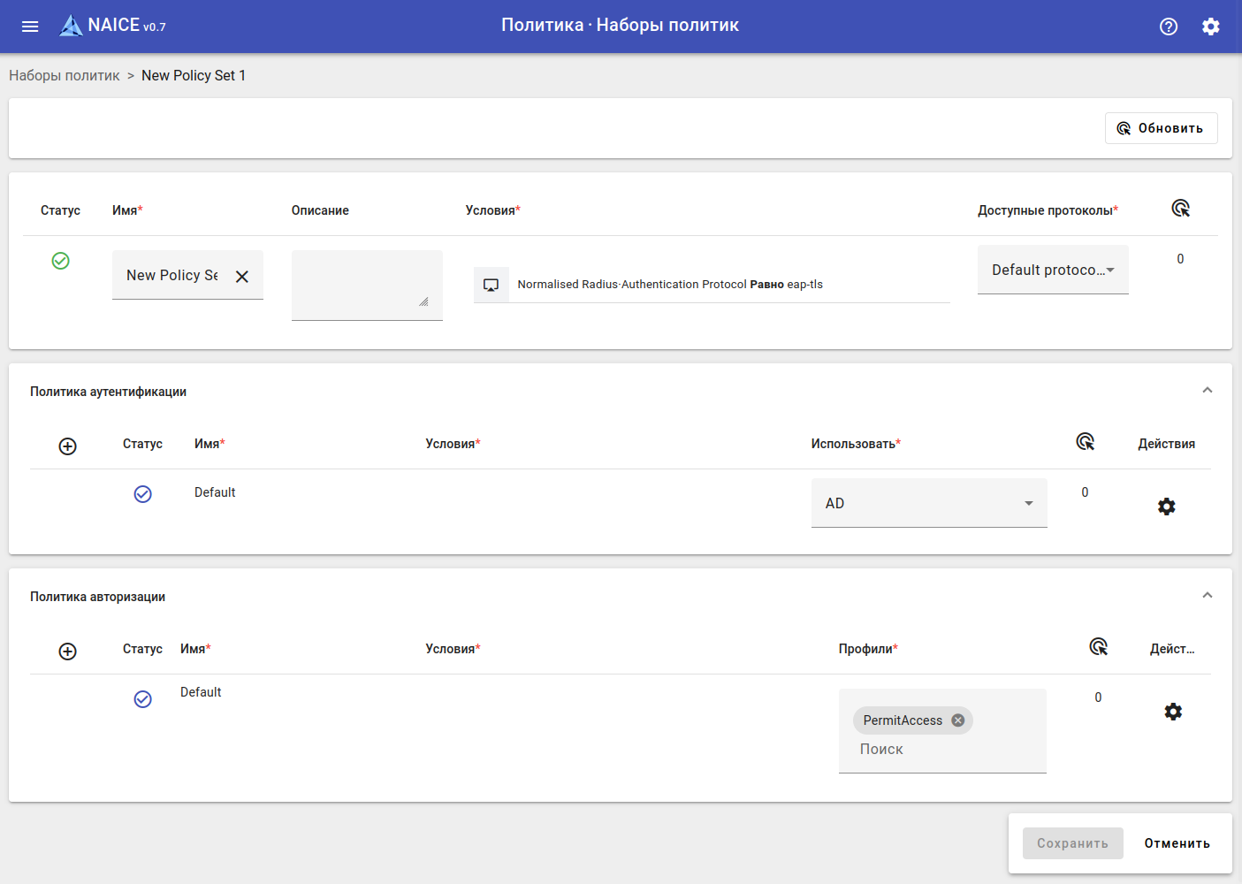Image resolution: width=1242 pixels, height=884 pixels.
Task: Add a new authorization policy rule
Action: point(68,652)
